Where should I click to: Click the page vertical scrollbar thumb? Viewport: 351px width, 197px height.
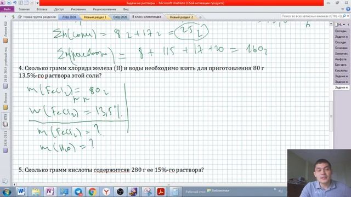(331, 116)
